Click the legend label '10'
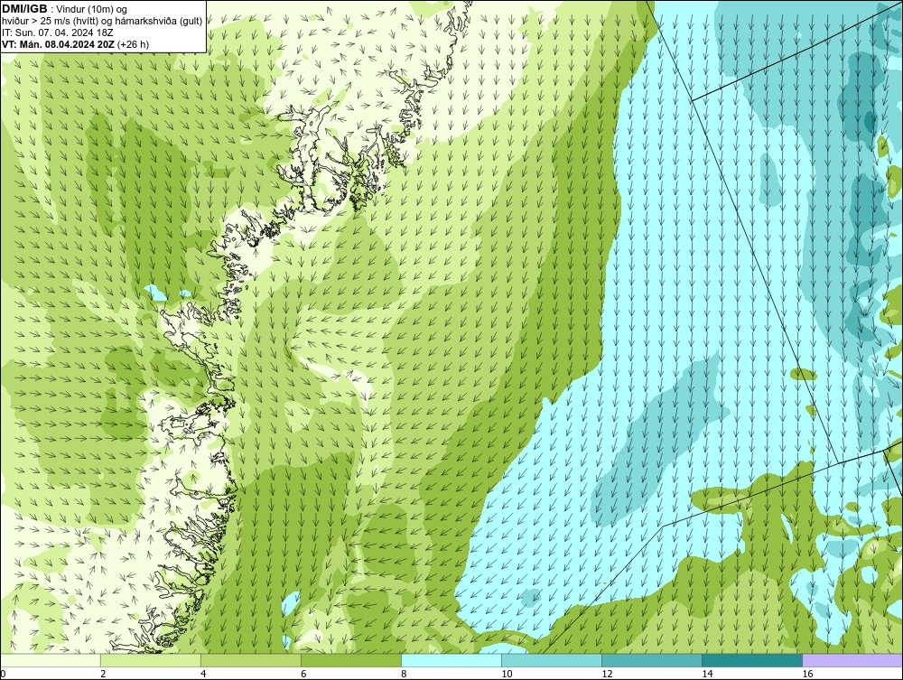The height and width of the screenshot is (680, 903). tap(507, 674)
